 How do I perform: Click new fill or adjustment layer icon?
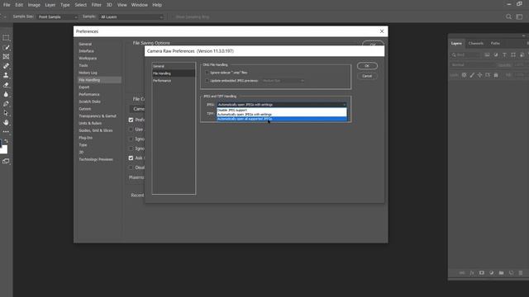[492, 273]
